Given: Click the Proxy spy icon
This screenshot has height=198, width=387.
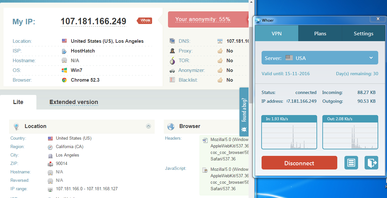Looking at the screenshot, I should 172,51.
